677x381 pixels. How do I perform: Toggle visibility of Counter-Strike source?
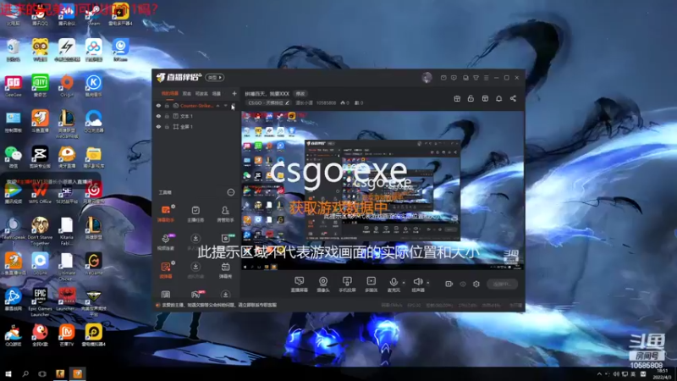pos(158,105)
